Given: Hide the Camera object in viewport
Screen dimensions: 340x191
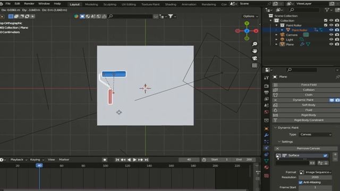Looking at the screenshot, I should (x=331, y=34).
